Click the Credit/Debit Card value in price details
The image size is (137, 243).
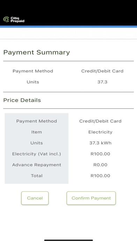[x=100, y=121]
